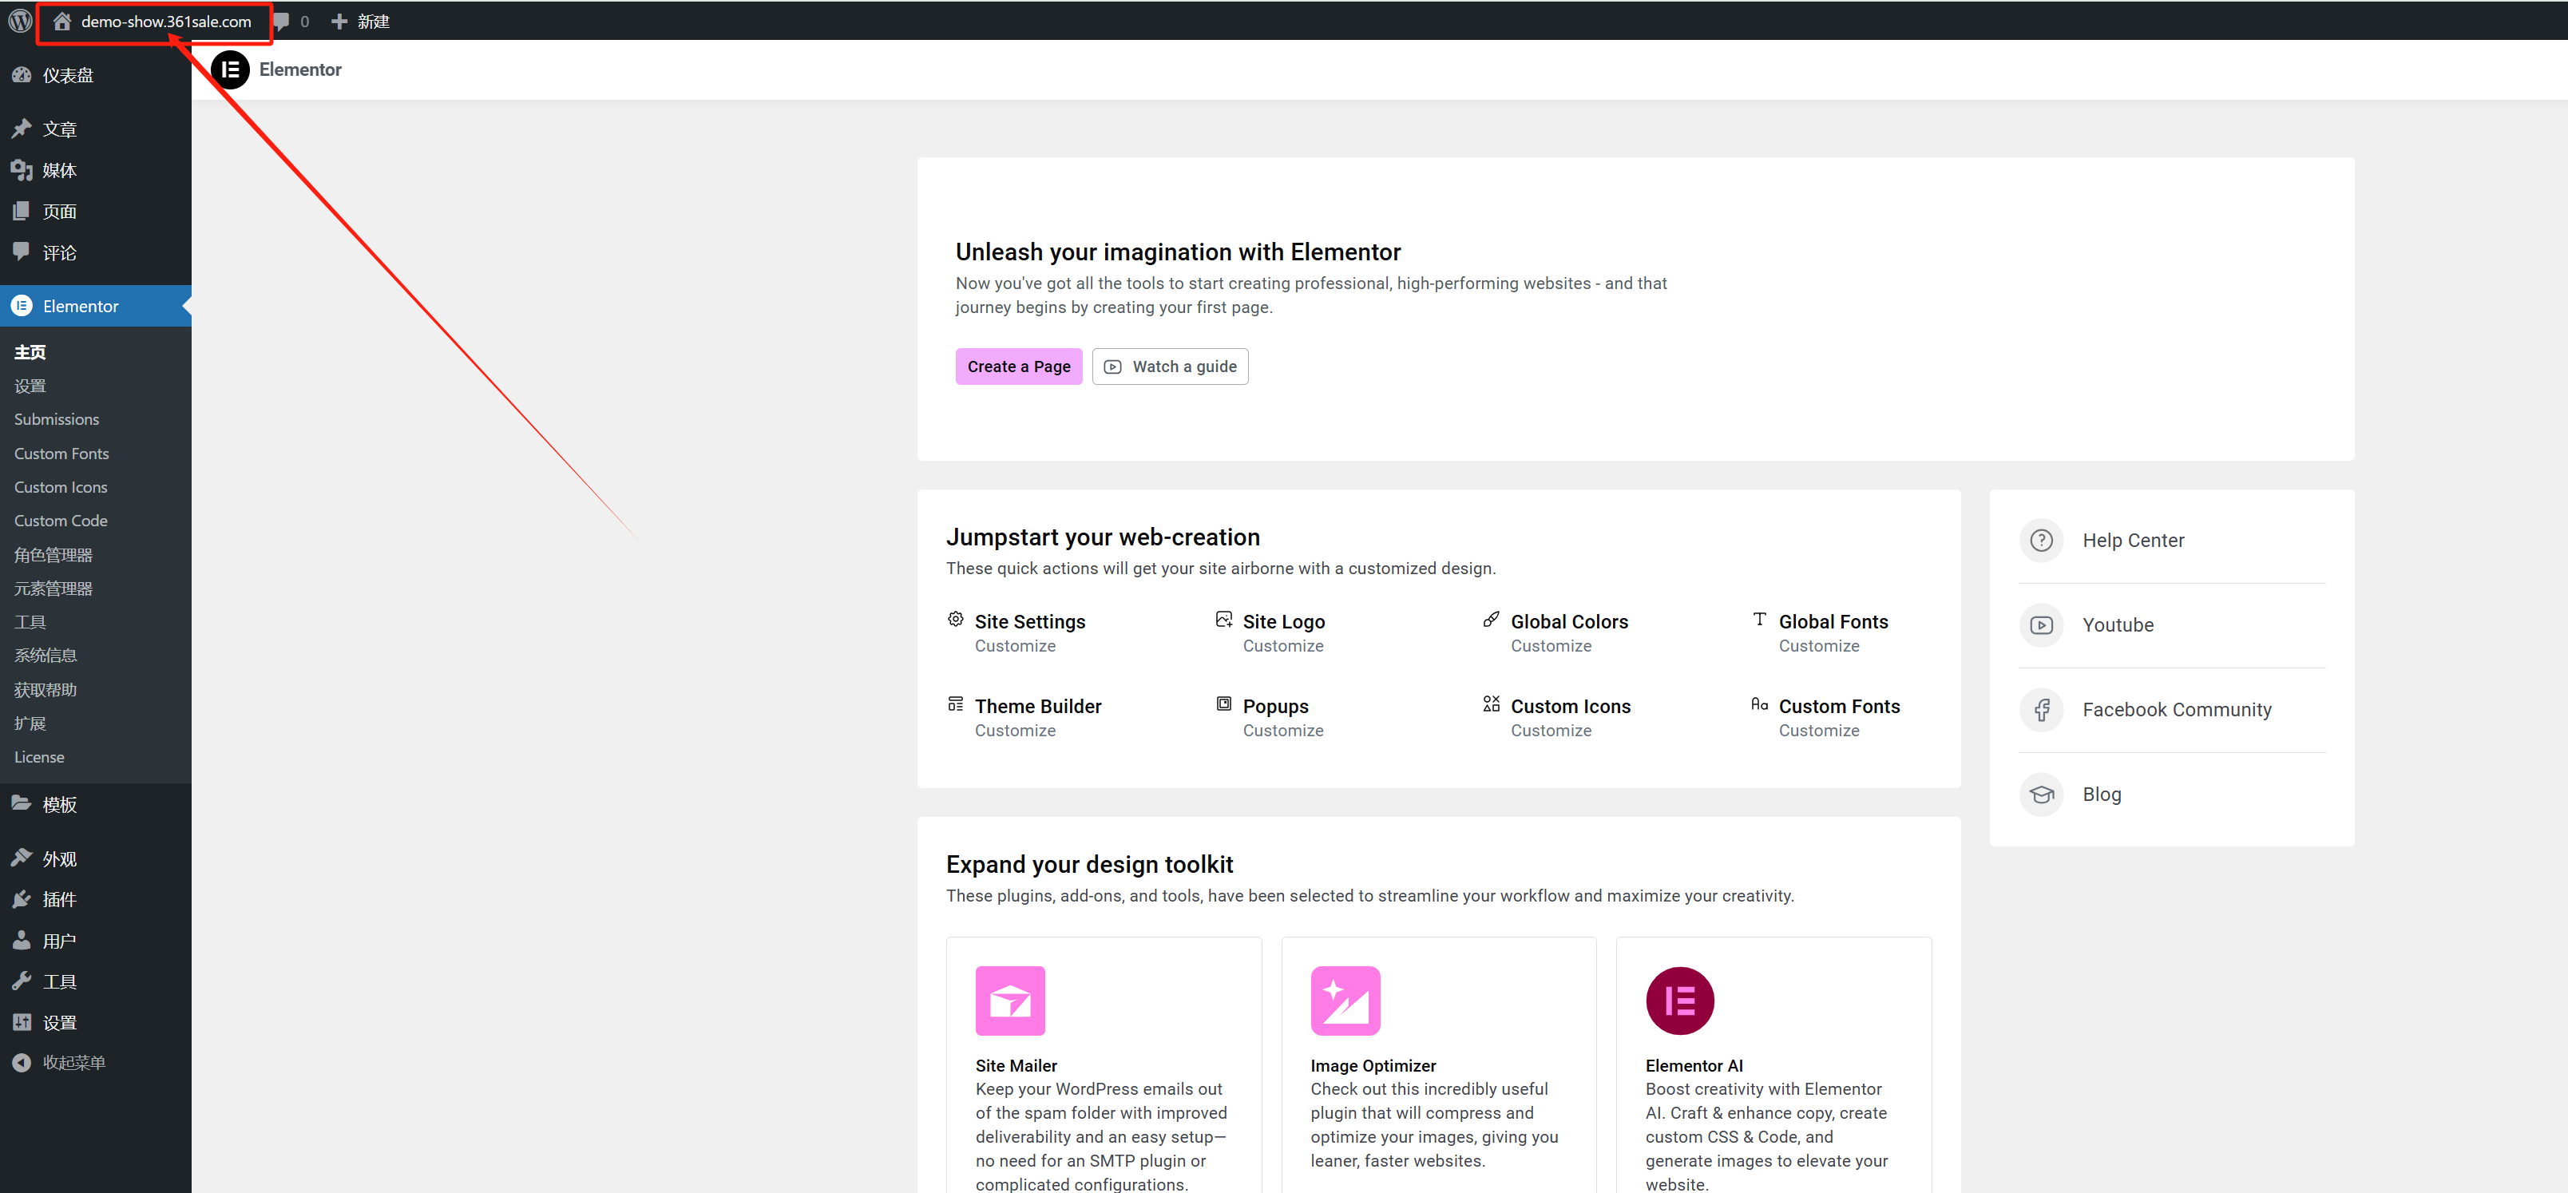Open the comments bubble icon in admin bar
The image size is (2568, 1193).
[x=281, y=21]
